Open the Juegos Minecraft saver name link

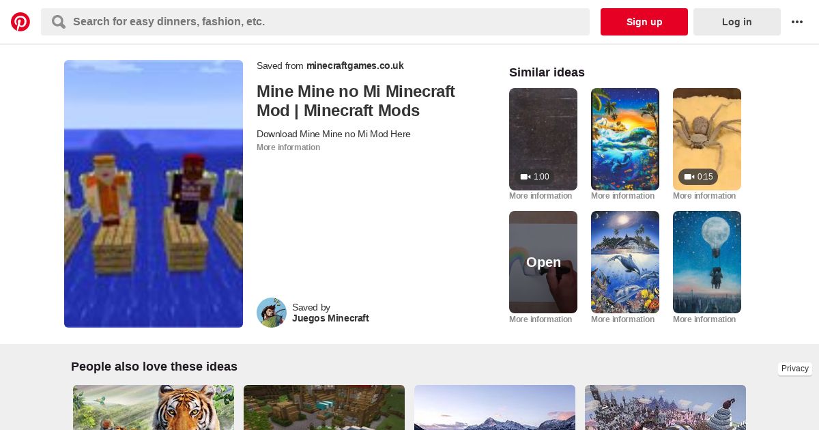pyautogui.click(x=330, y=318)
